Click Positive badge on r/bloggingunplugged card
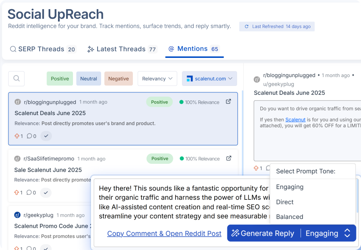 [159, 102]
